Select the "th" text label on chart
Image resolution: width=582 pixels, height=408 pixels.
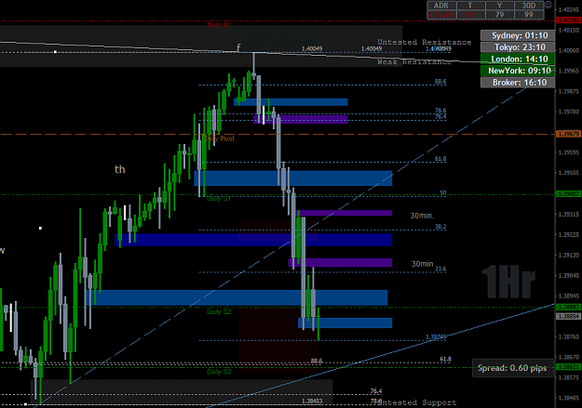(x=120, y=169)
